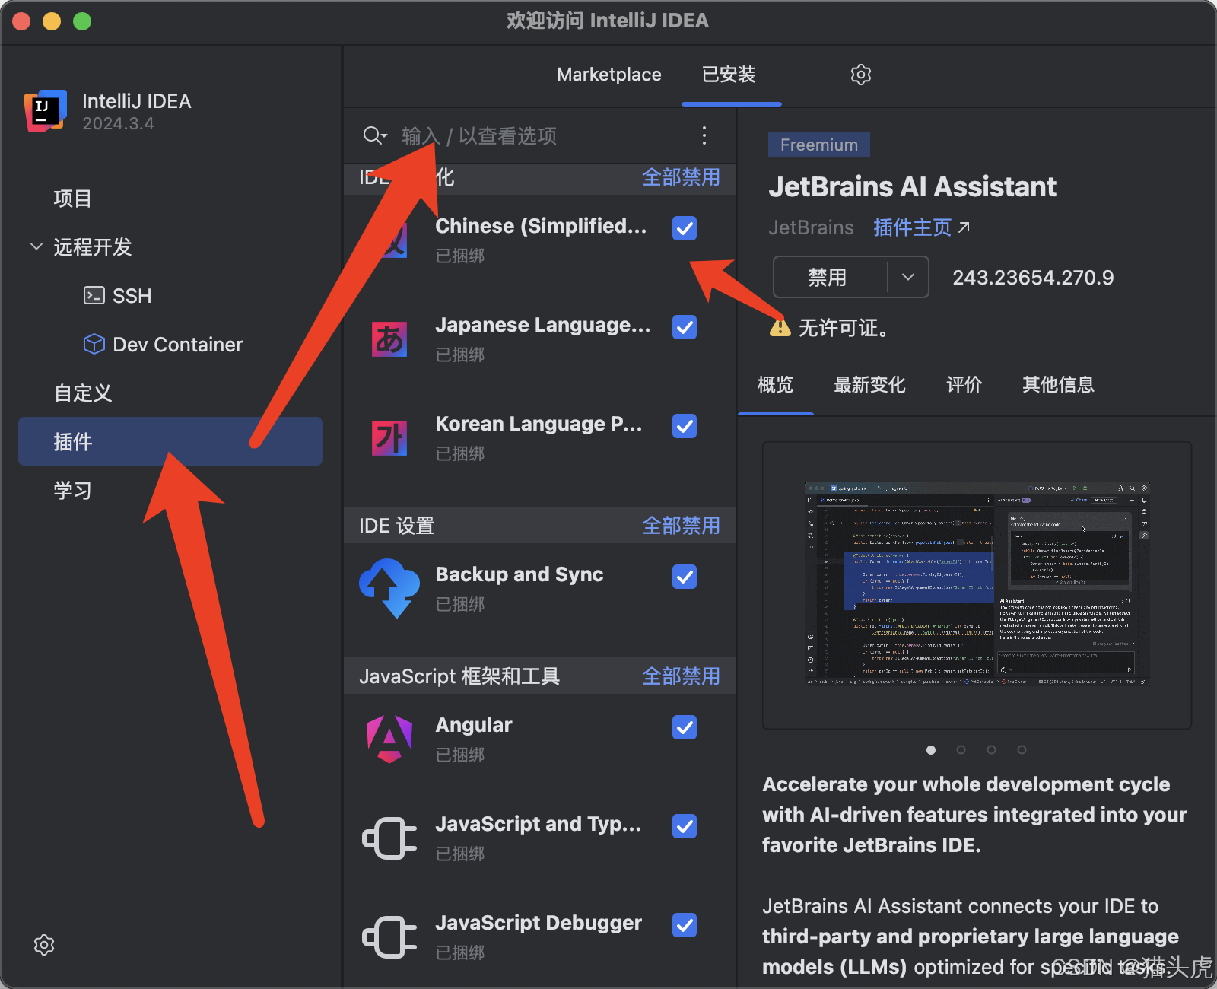Click the Dev Container cube icon
The height and width of the screenshot is (989, 1217).
coord(94,344)
